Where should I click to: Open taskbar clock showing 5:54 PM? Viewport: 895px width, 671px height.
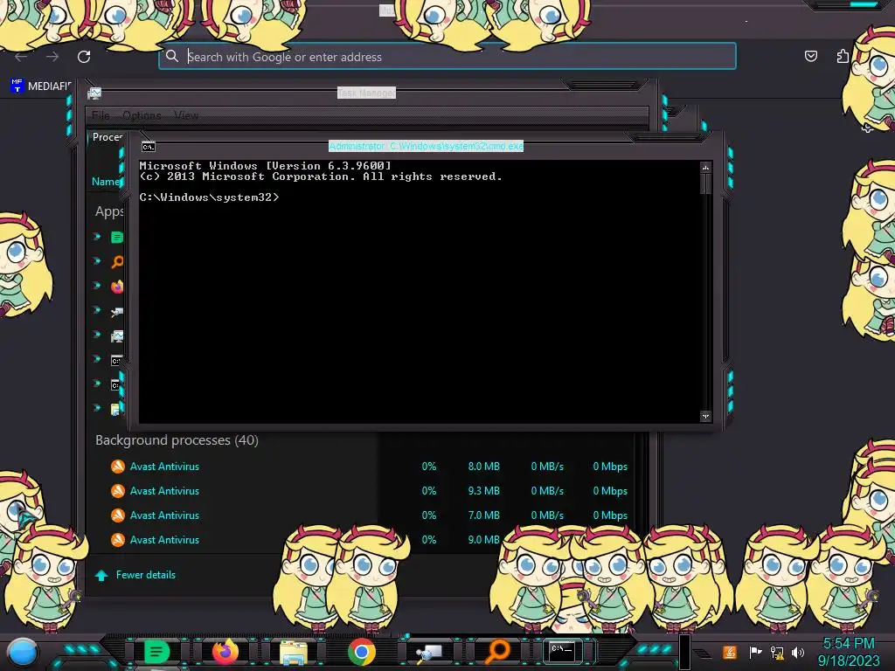coord(849,652)
